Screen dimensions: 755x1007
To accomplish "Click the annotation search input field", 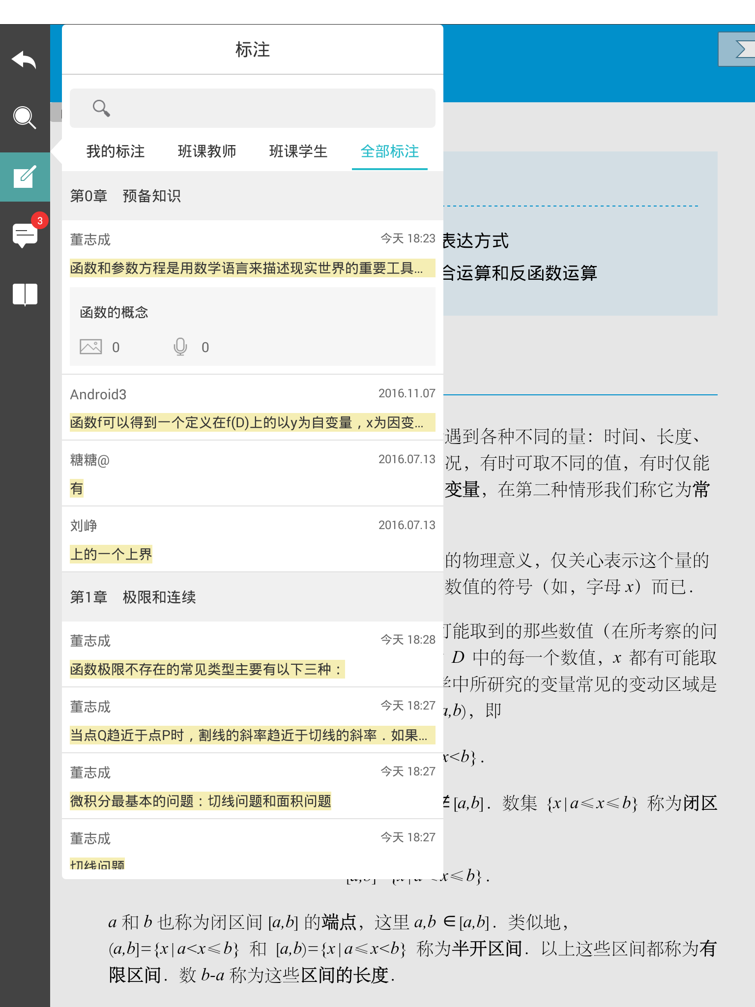I will 265,108.
